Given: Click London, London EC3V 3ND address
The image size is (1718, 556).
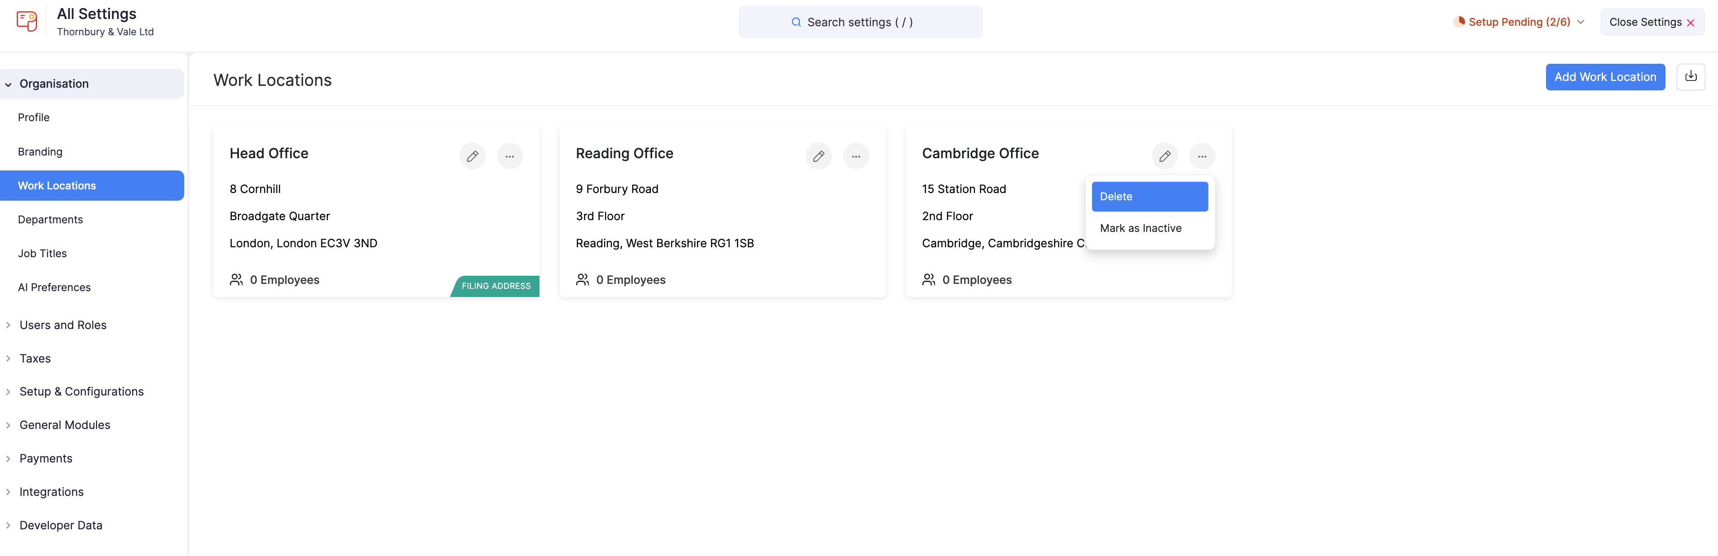Looking at the screenshot, I should coord(303,243).
